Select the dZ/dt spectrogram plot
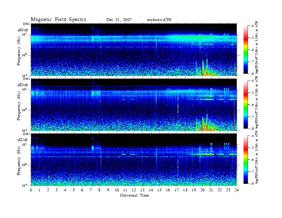This screenshot has height=218, width=282. tap(134, 160)
